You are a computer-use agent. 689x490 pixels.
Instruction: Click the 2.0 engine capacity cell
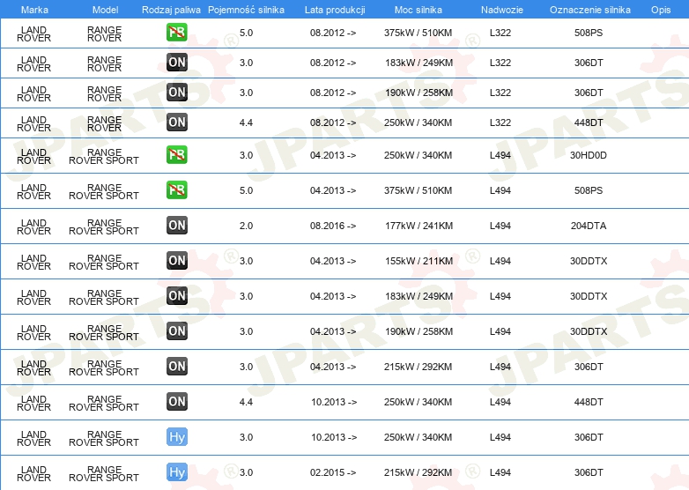click(246, 226)
